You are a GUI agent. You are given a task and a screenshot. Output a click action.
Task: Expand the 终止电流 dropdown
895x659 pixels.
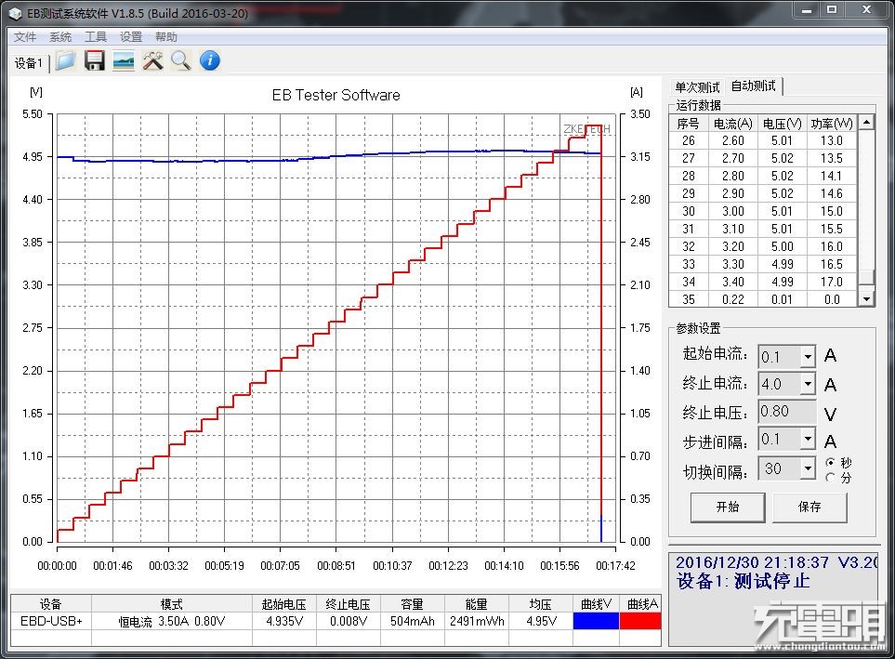point(807,384)
